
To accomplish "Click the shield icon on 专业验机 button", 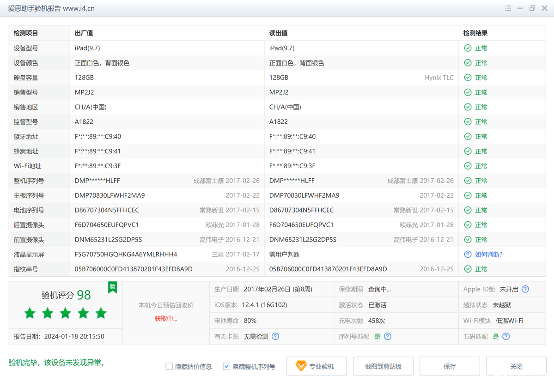I will [301, 366].
